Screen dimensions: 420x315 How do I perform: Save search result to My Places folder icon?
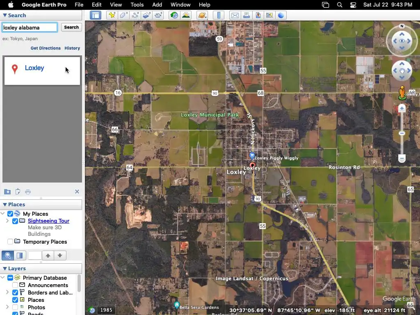(7, 192)
